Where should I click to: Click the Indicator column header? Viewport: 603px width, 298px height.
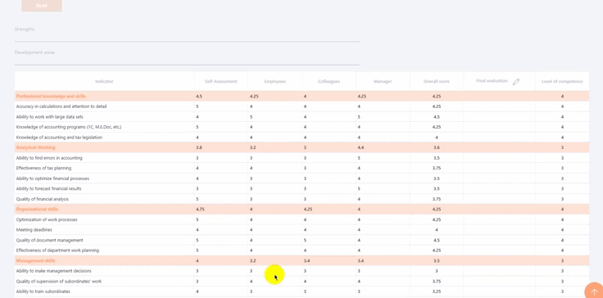coord(104,82)
